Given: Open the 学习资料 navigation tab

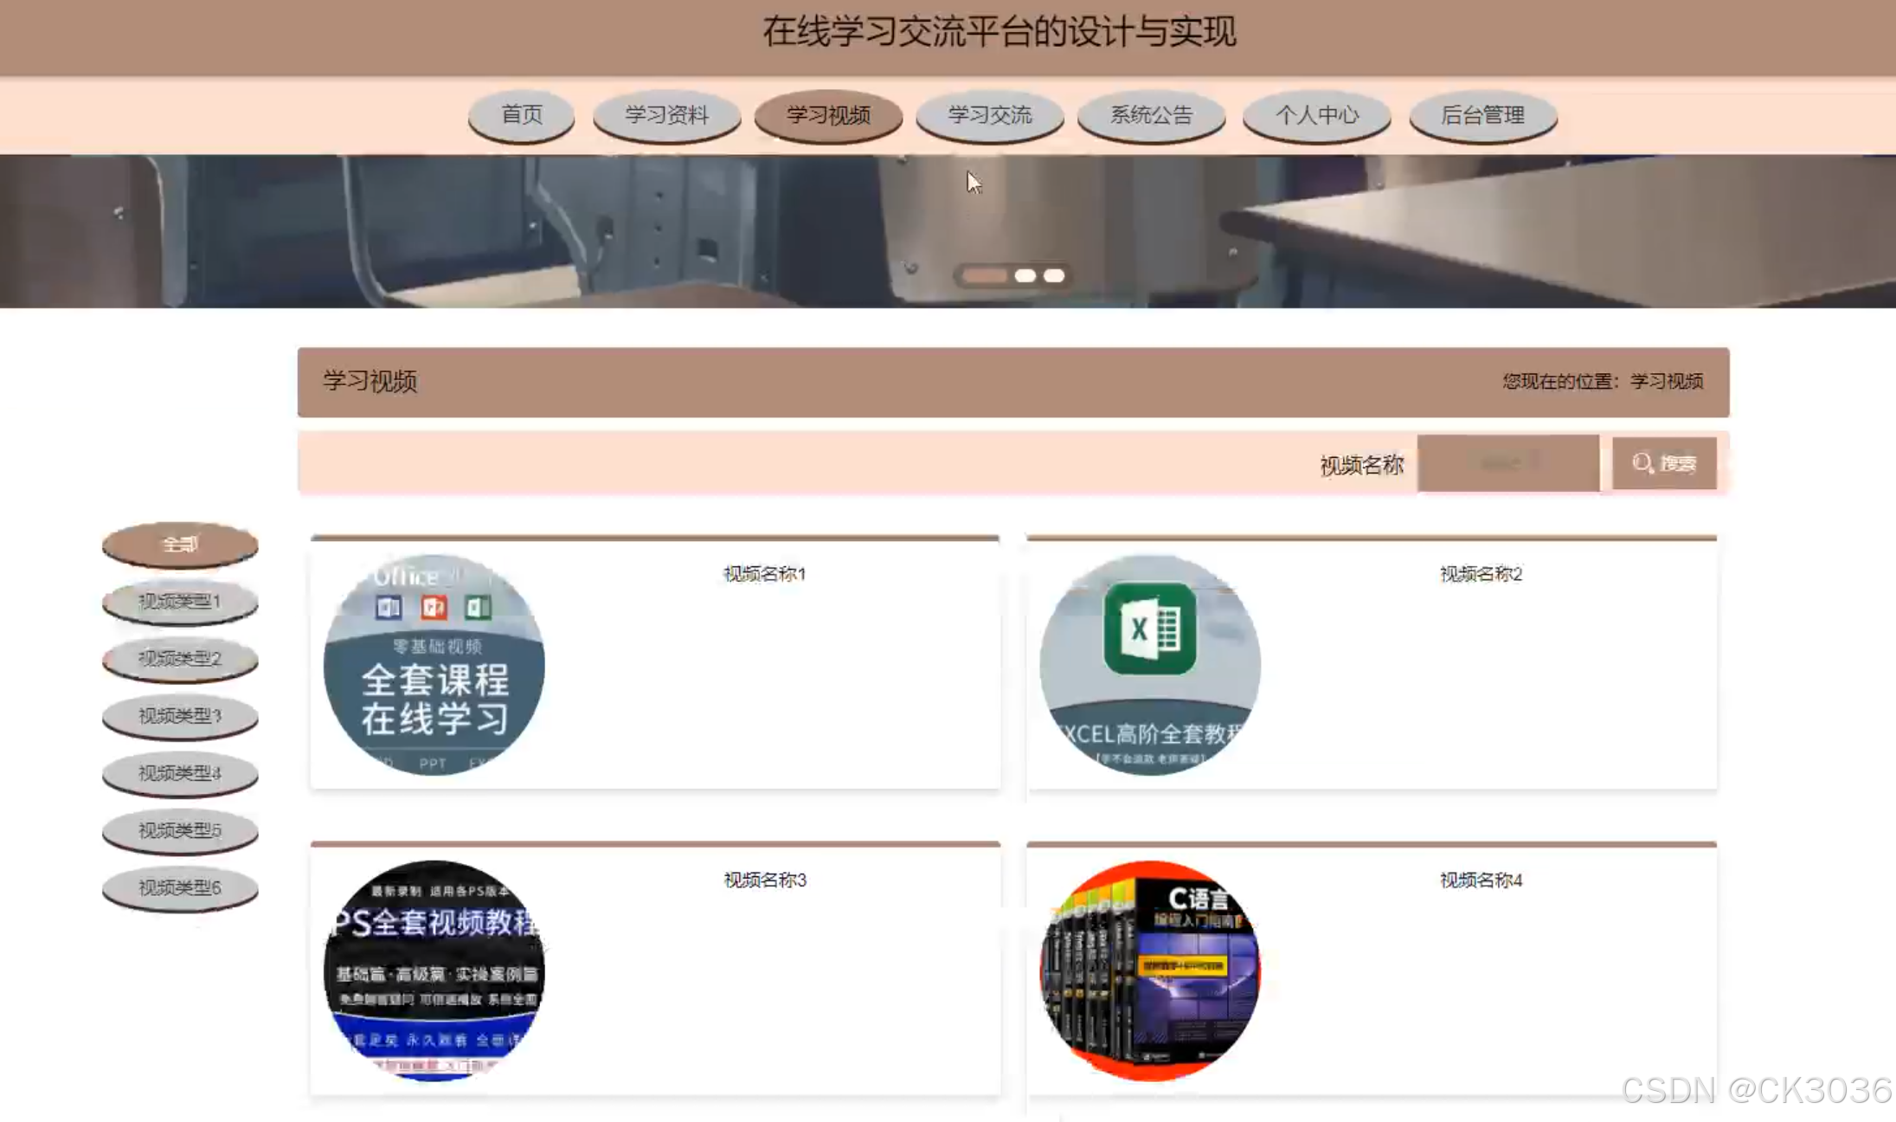Looking at the screenshot, I should (x=666, y=115).
